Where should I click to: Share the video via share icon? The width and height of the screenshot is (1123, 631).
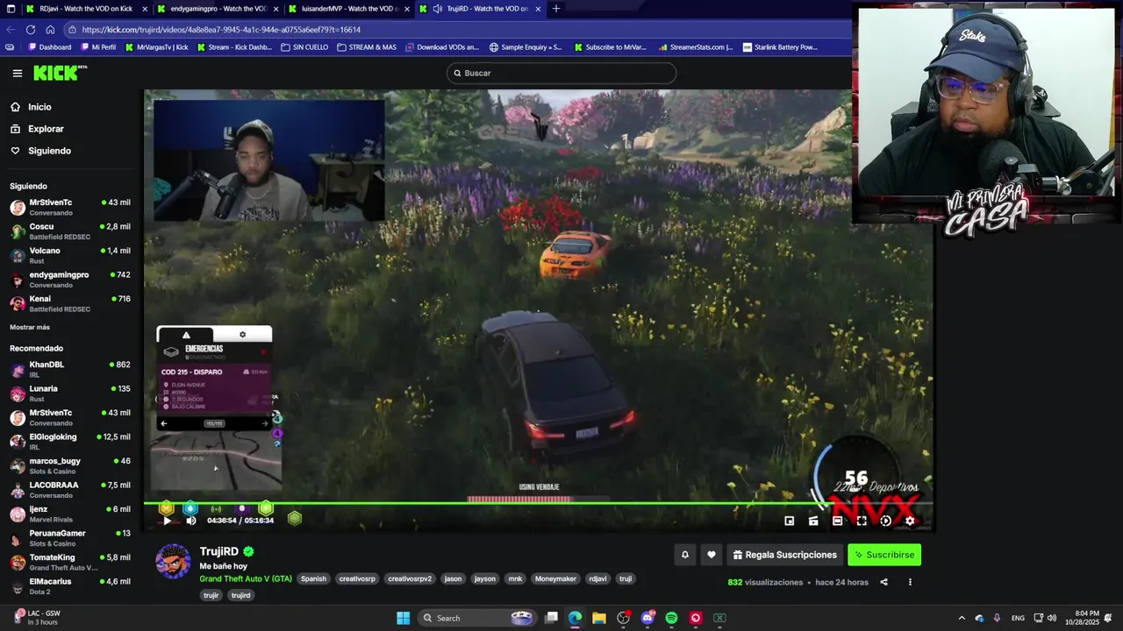pyautogui.click(x=883, y=582)
